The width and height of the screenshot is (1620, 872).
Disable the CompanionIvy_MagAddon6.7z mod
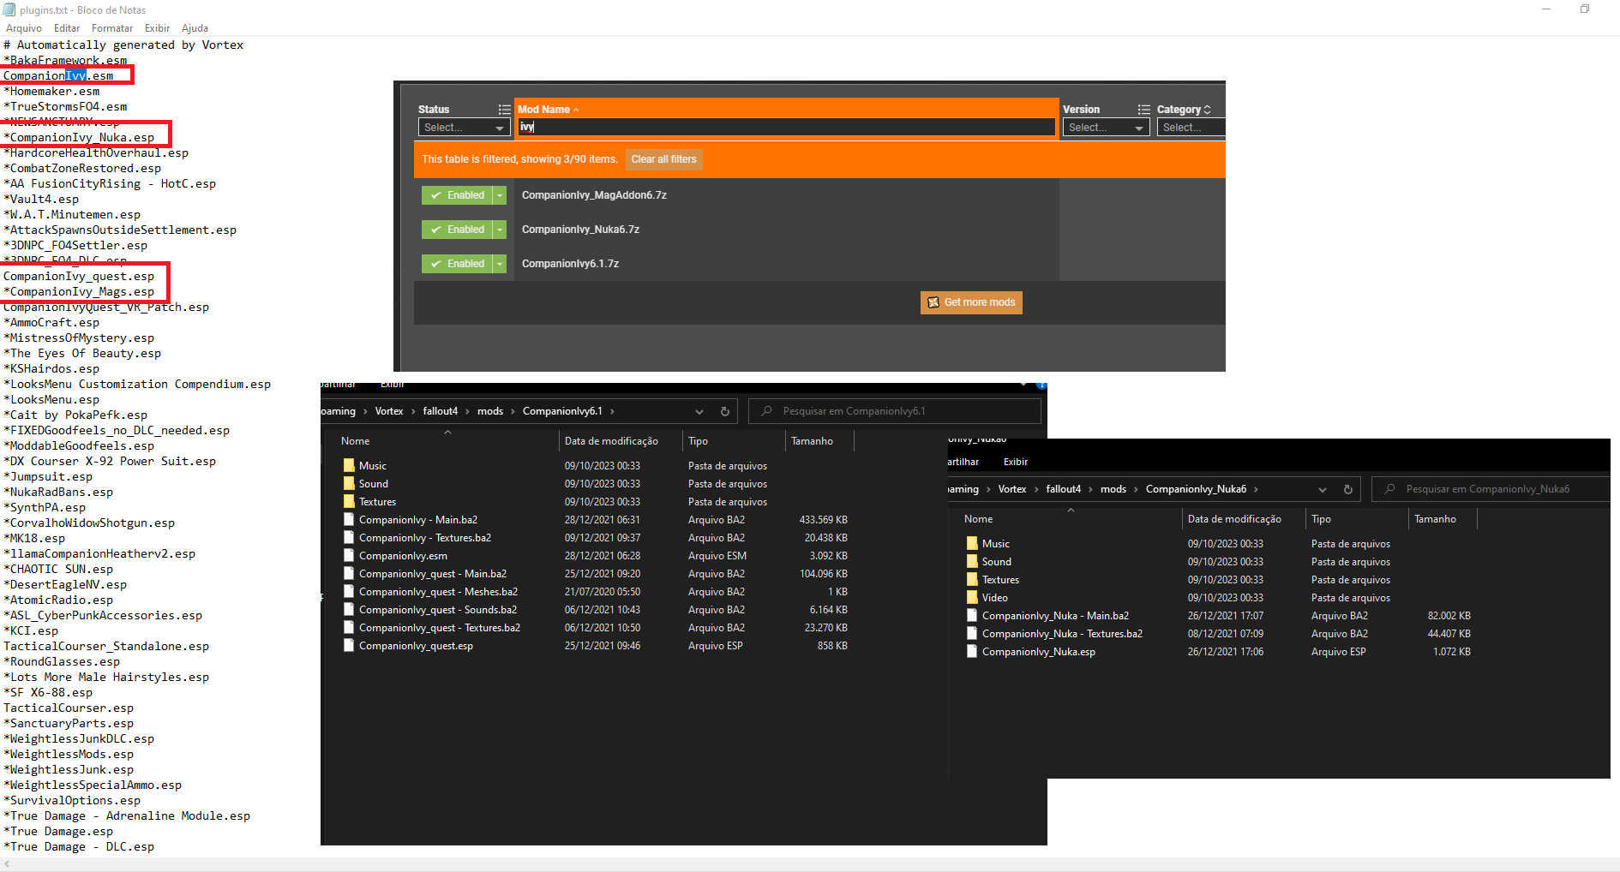click(x=457, y=194)
